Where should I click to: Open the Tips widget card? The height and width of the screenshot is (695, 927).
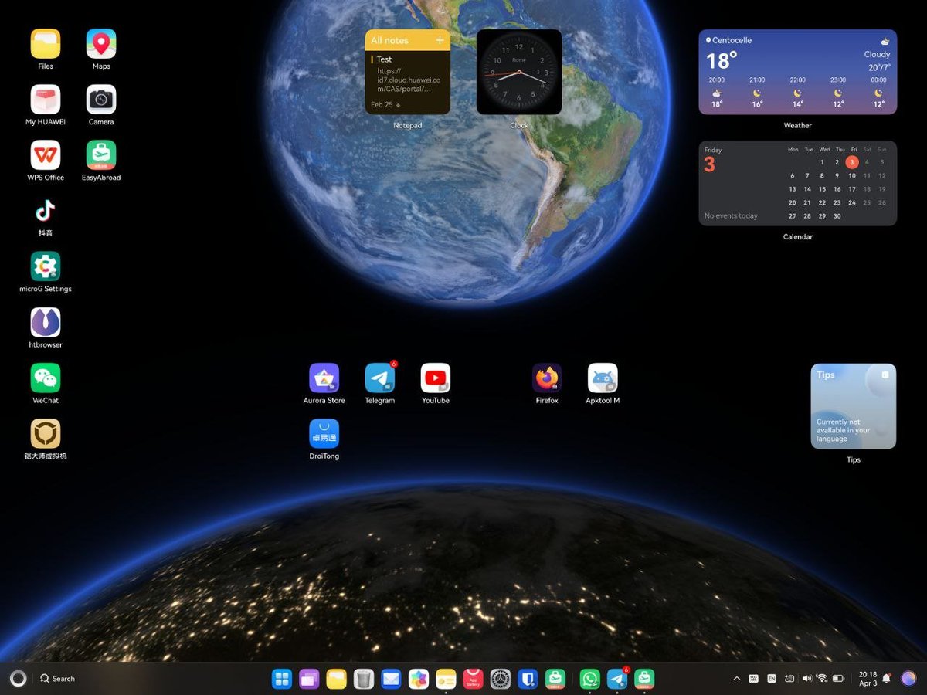854,406
